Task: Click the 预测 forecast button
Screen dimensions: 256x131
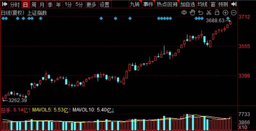Action: click(x=223, y=4)
